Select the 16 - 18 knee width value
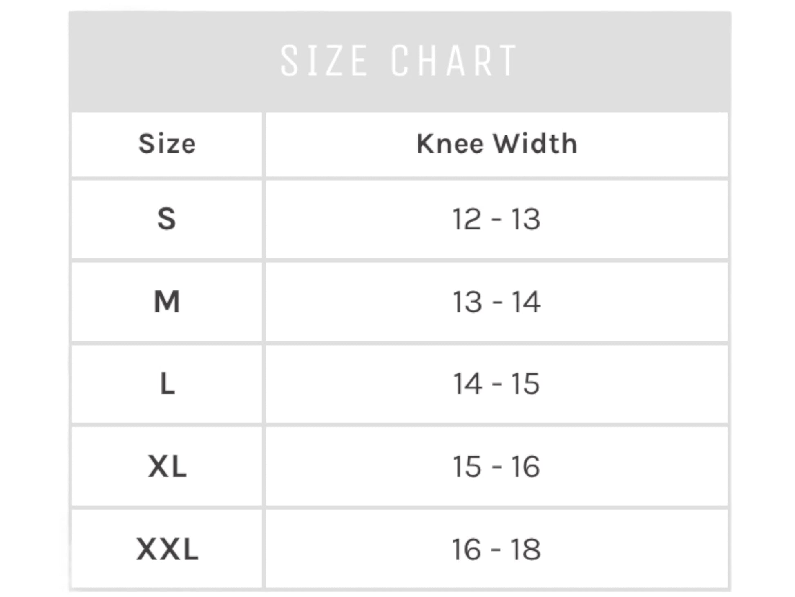Screen dimensions: 795x597 click(x=496, y=549)
